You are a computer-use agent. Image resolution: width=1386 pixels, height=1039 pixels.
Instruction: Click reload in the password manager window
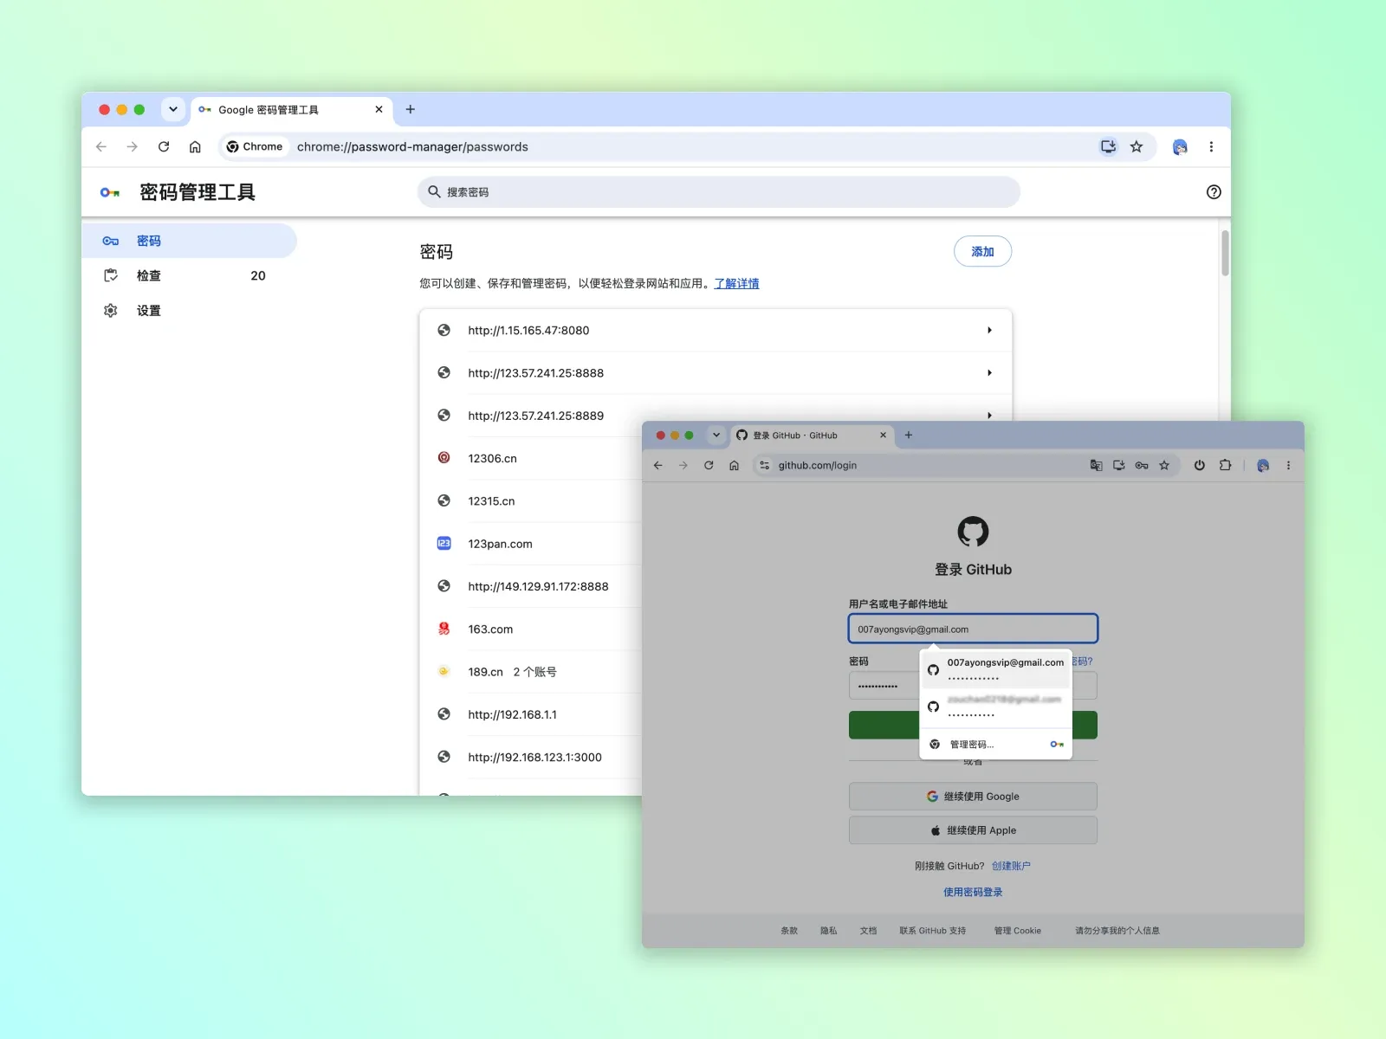[164, 146]
